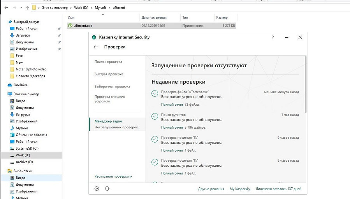The height and width of the screenshot is (199, 350).
Task: Select Быстрая проверка in the sidebar
Action: pos(109,74)
